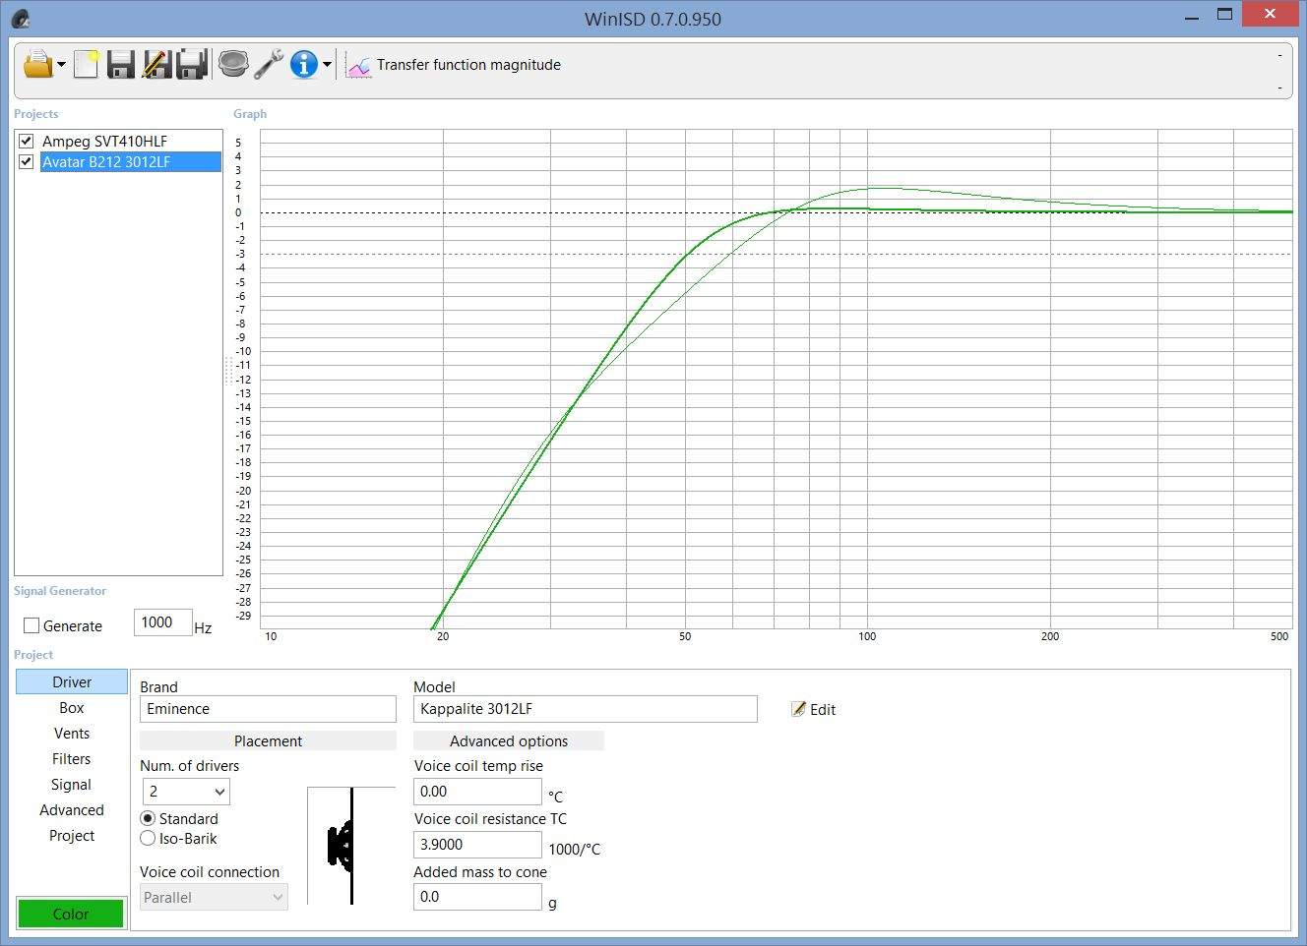The width and height of the screenshot is (1307, 946).
Task: Switch to the Advanced tab
Action: (72, 809)
